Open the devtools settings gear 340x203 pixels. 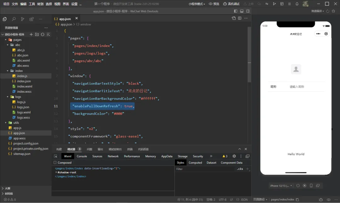(234, 156)
